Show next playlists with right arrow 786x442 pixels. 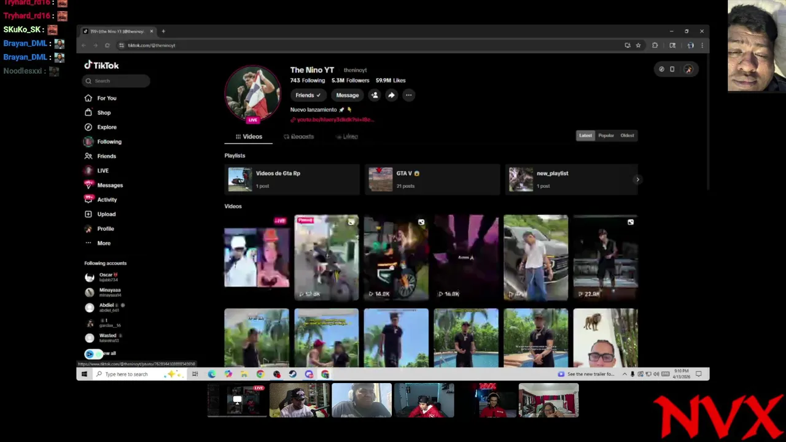(637, 180)
